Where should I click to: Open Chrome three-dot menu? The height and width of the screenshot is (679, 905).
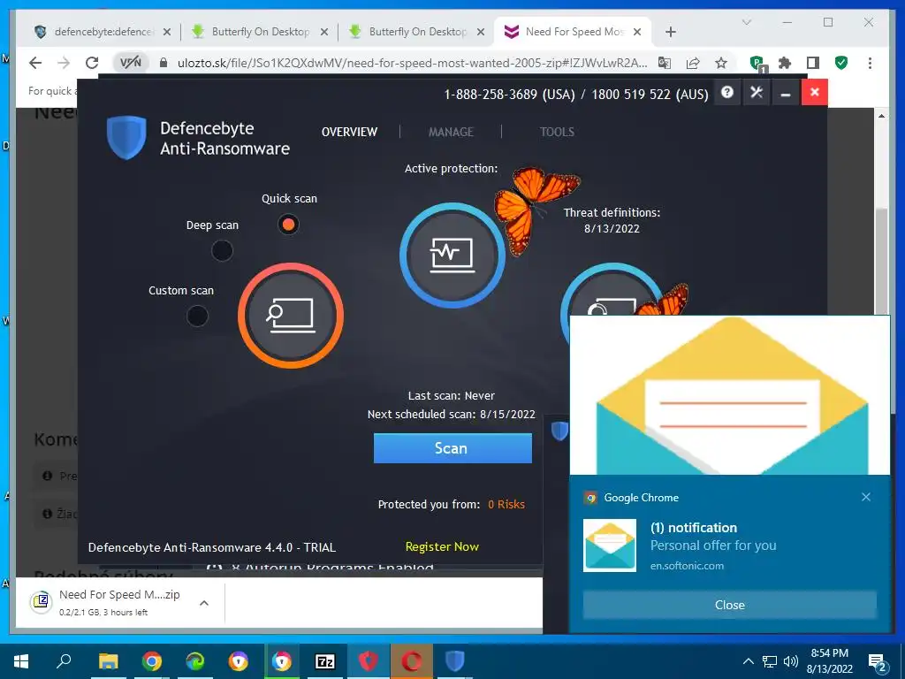[870, 63]
